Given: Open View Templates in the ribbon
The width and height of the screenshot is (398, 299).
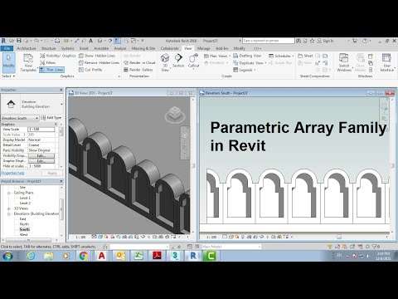Looking at the screenshot, I should pos(28,62).
